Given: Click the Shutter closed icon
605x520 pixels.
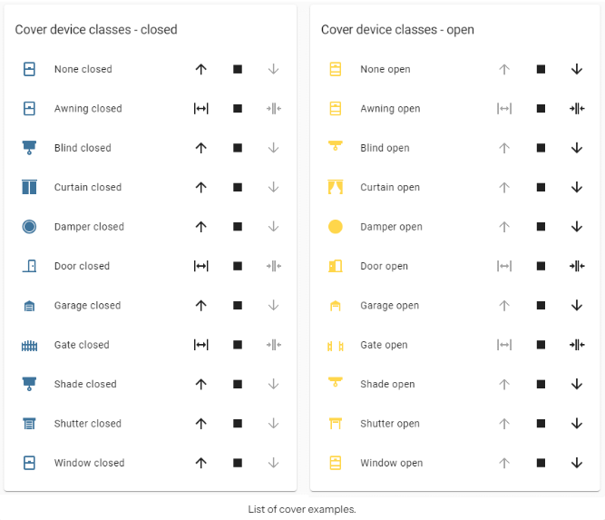Looking at the screenshot, I should pos(29,424).
